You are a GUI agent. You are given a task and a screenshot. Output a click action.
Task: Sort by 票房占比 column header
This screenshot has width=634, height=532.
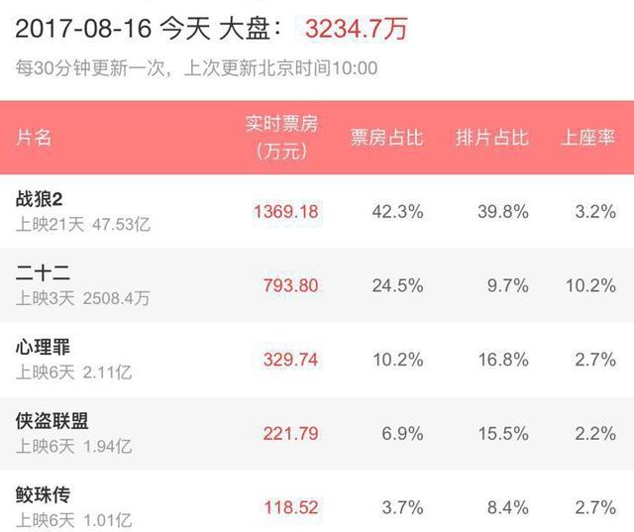[x=386, y=138]
